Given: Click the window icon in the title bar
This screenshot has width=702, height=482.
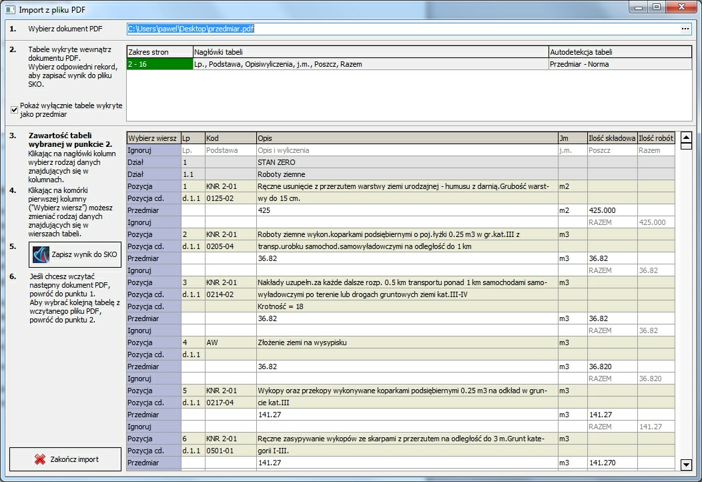Looking at the screenshot, I should [x=10, y=9].
